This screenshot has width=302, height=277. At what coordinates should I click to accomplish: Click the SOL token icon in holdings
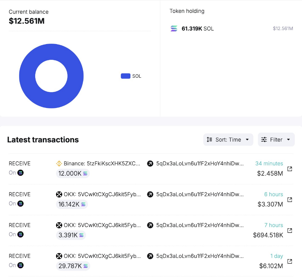[174, 29]
